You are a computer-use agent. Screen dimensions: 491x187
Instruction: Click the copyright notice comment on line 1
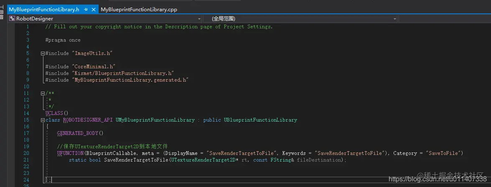159,27
